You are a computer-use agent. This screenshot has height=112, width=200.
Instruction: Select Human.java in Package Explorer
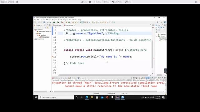45,37
